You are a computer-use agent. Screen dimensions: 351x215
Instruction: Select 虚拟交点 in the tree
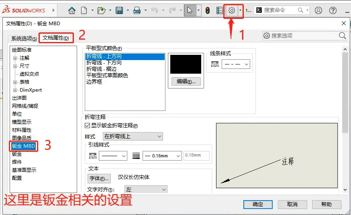click(x=29, y=74)
